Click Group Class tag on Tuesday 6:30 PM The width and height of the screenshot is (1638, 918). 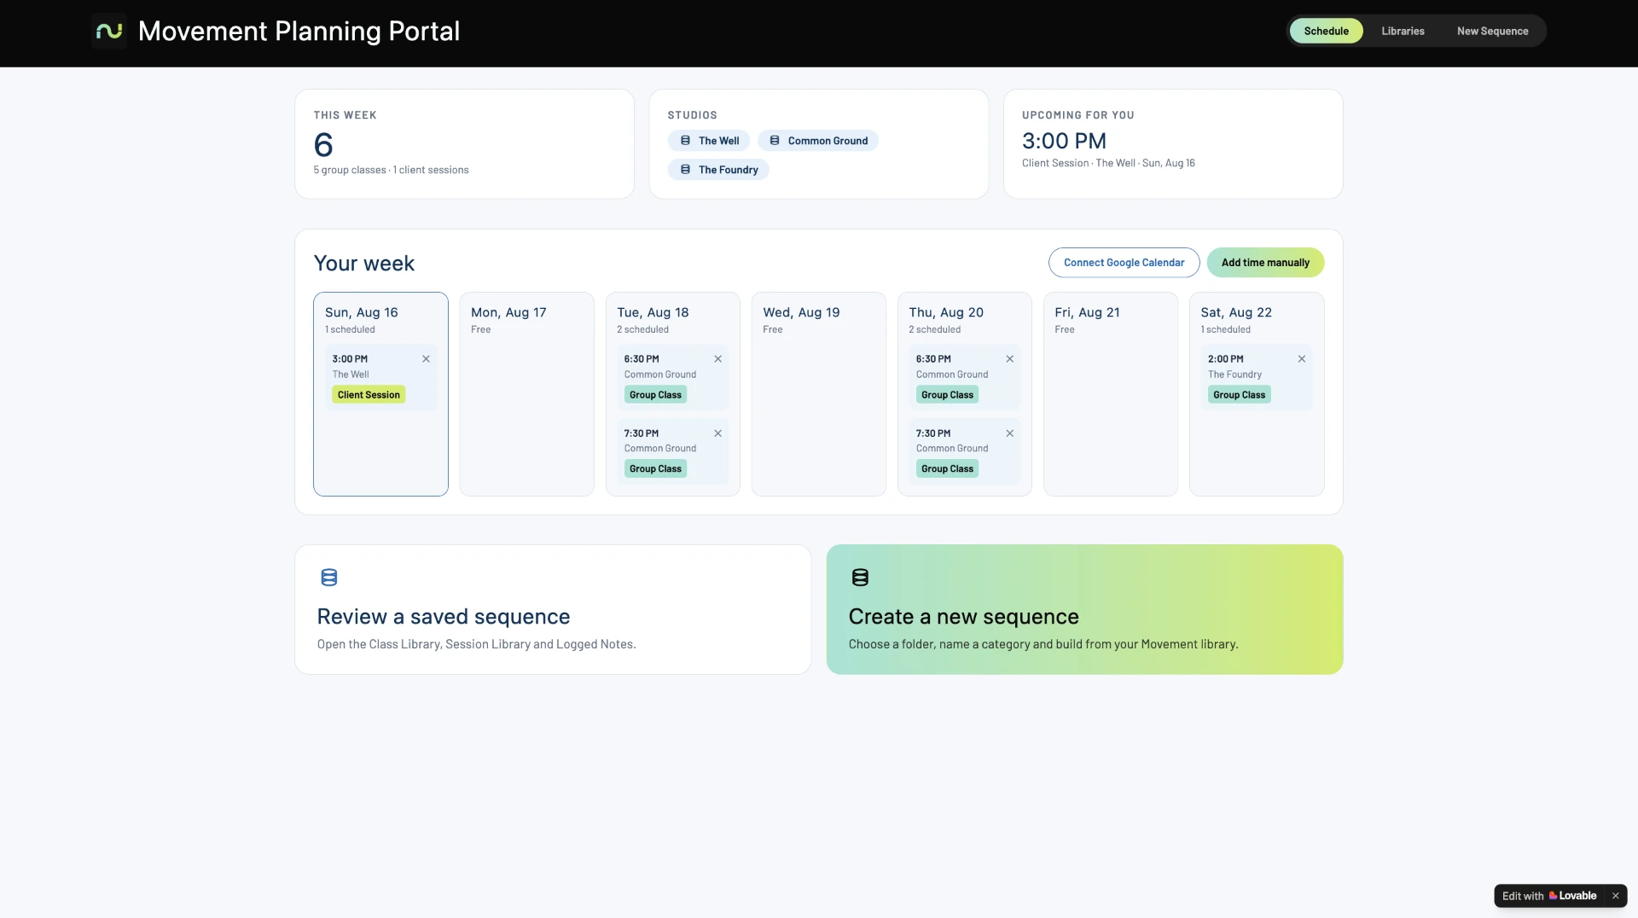coord(655,395)
